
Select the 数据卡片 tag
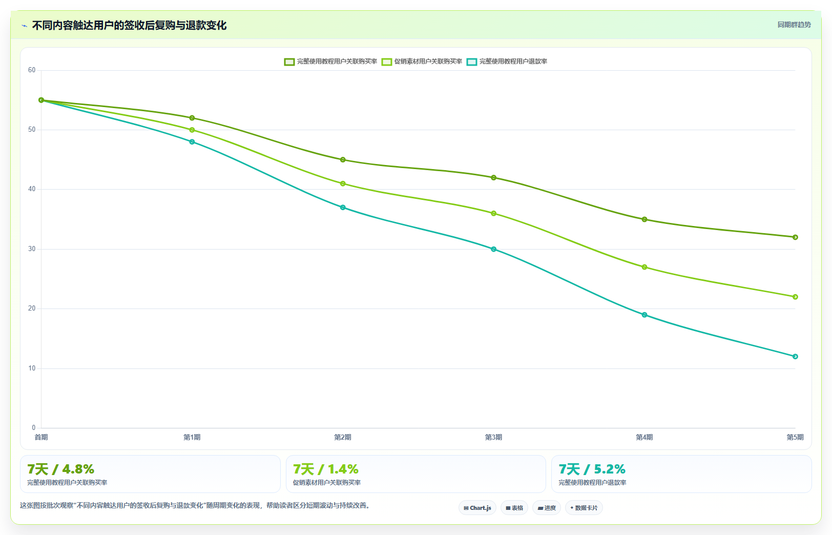coord(584,508)
